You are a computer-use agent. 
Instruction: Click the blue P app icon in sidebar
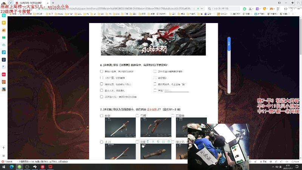tap(4, 52)
